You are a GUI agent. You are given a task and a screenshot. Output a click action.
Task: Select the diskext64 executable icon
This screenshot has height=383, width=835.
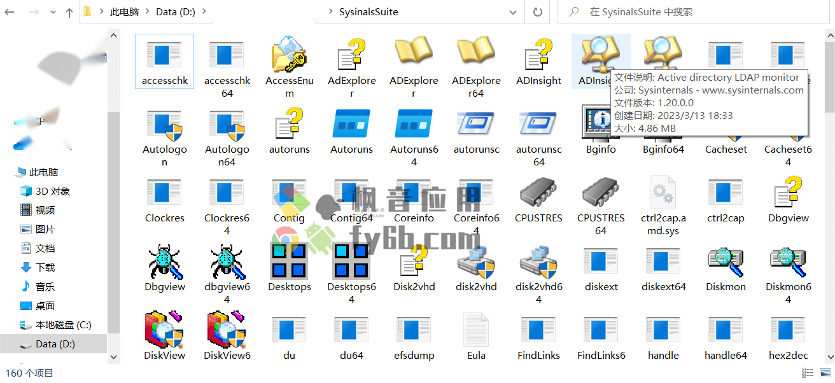pos(664,261)
